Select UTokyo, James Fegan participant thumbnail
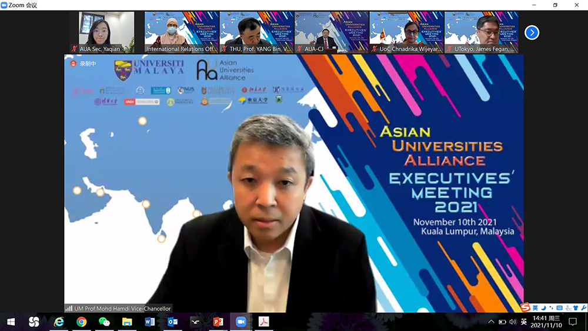 482,32
